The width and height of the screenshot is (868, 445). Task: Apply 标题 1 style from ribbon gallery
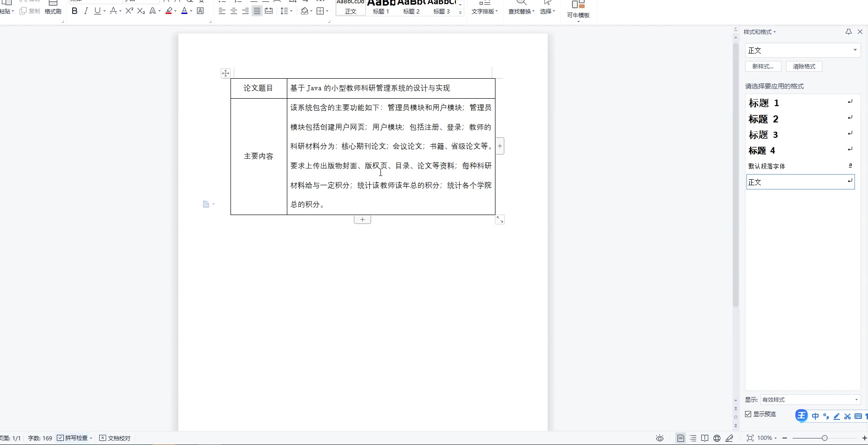coord(381,7)
